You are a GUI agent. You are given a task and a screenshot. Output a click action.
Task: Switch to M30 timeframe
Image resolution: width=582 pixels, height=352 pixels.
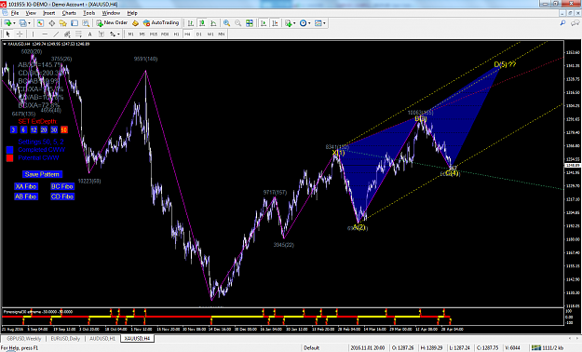click(165, 34)
